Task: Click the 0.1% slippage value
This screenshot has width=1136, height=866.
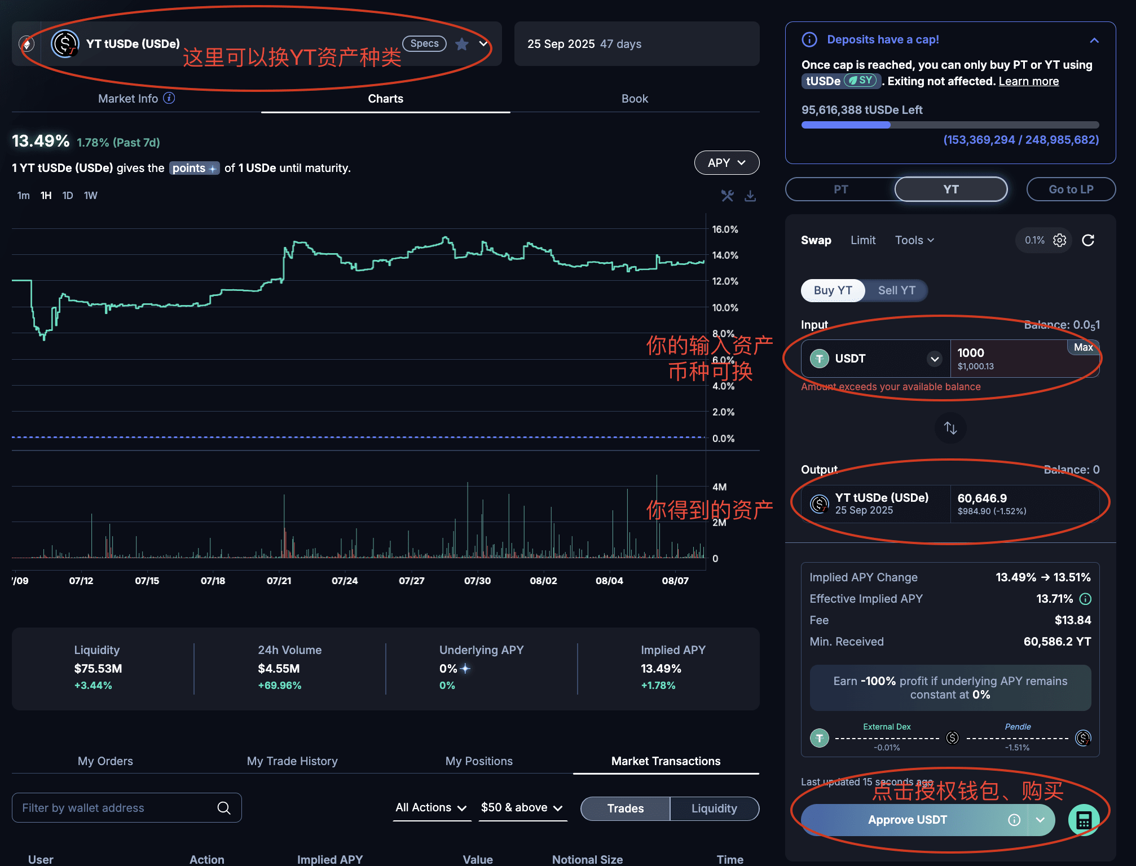Action: point(1034,240)
